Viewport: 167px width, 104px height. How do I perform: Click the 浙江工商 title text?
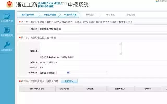[x=27, y=5]
